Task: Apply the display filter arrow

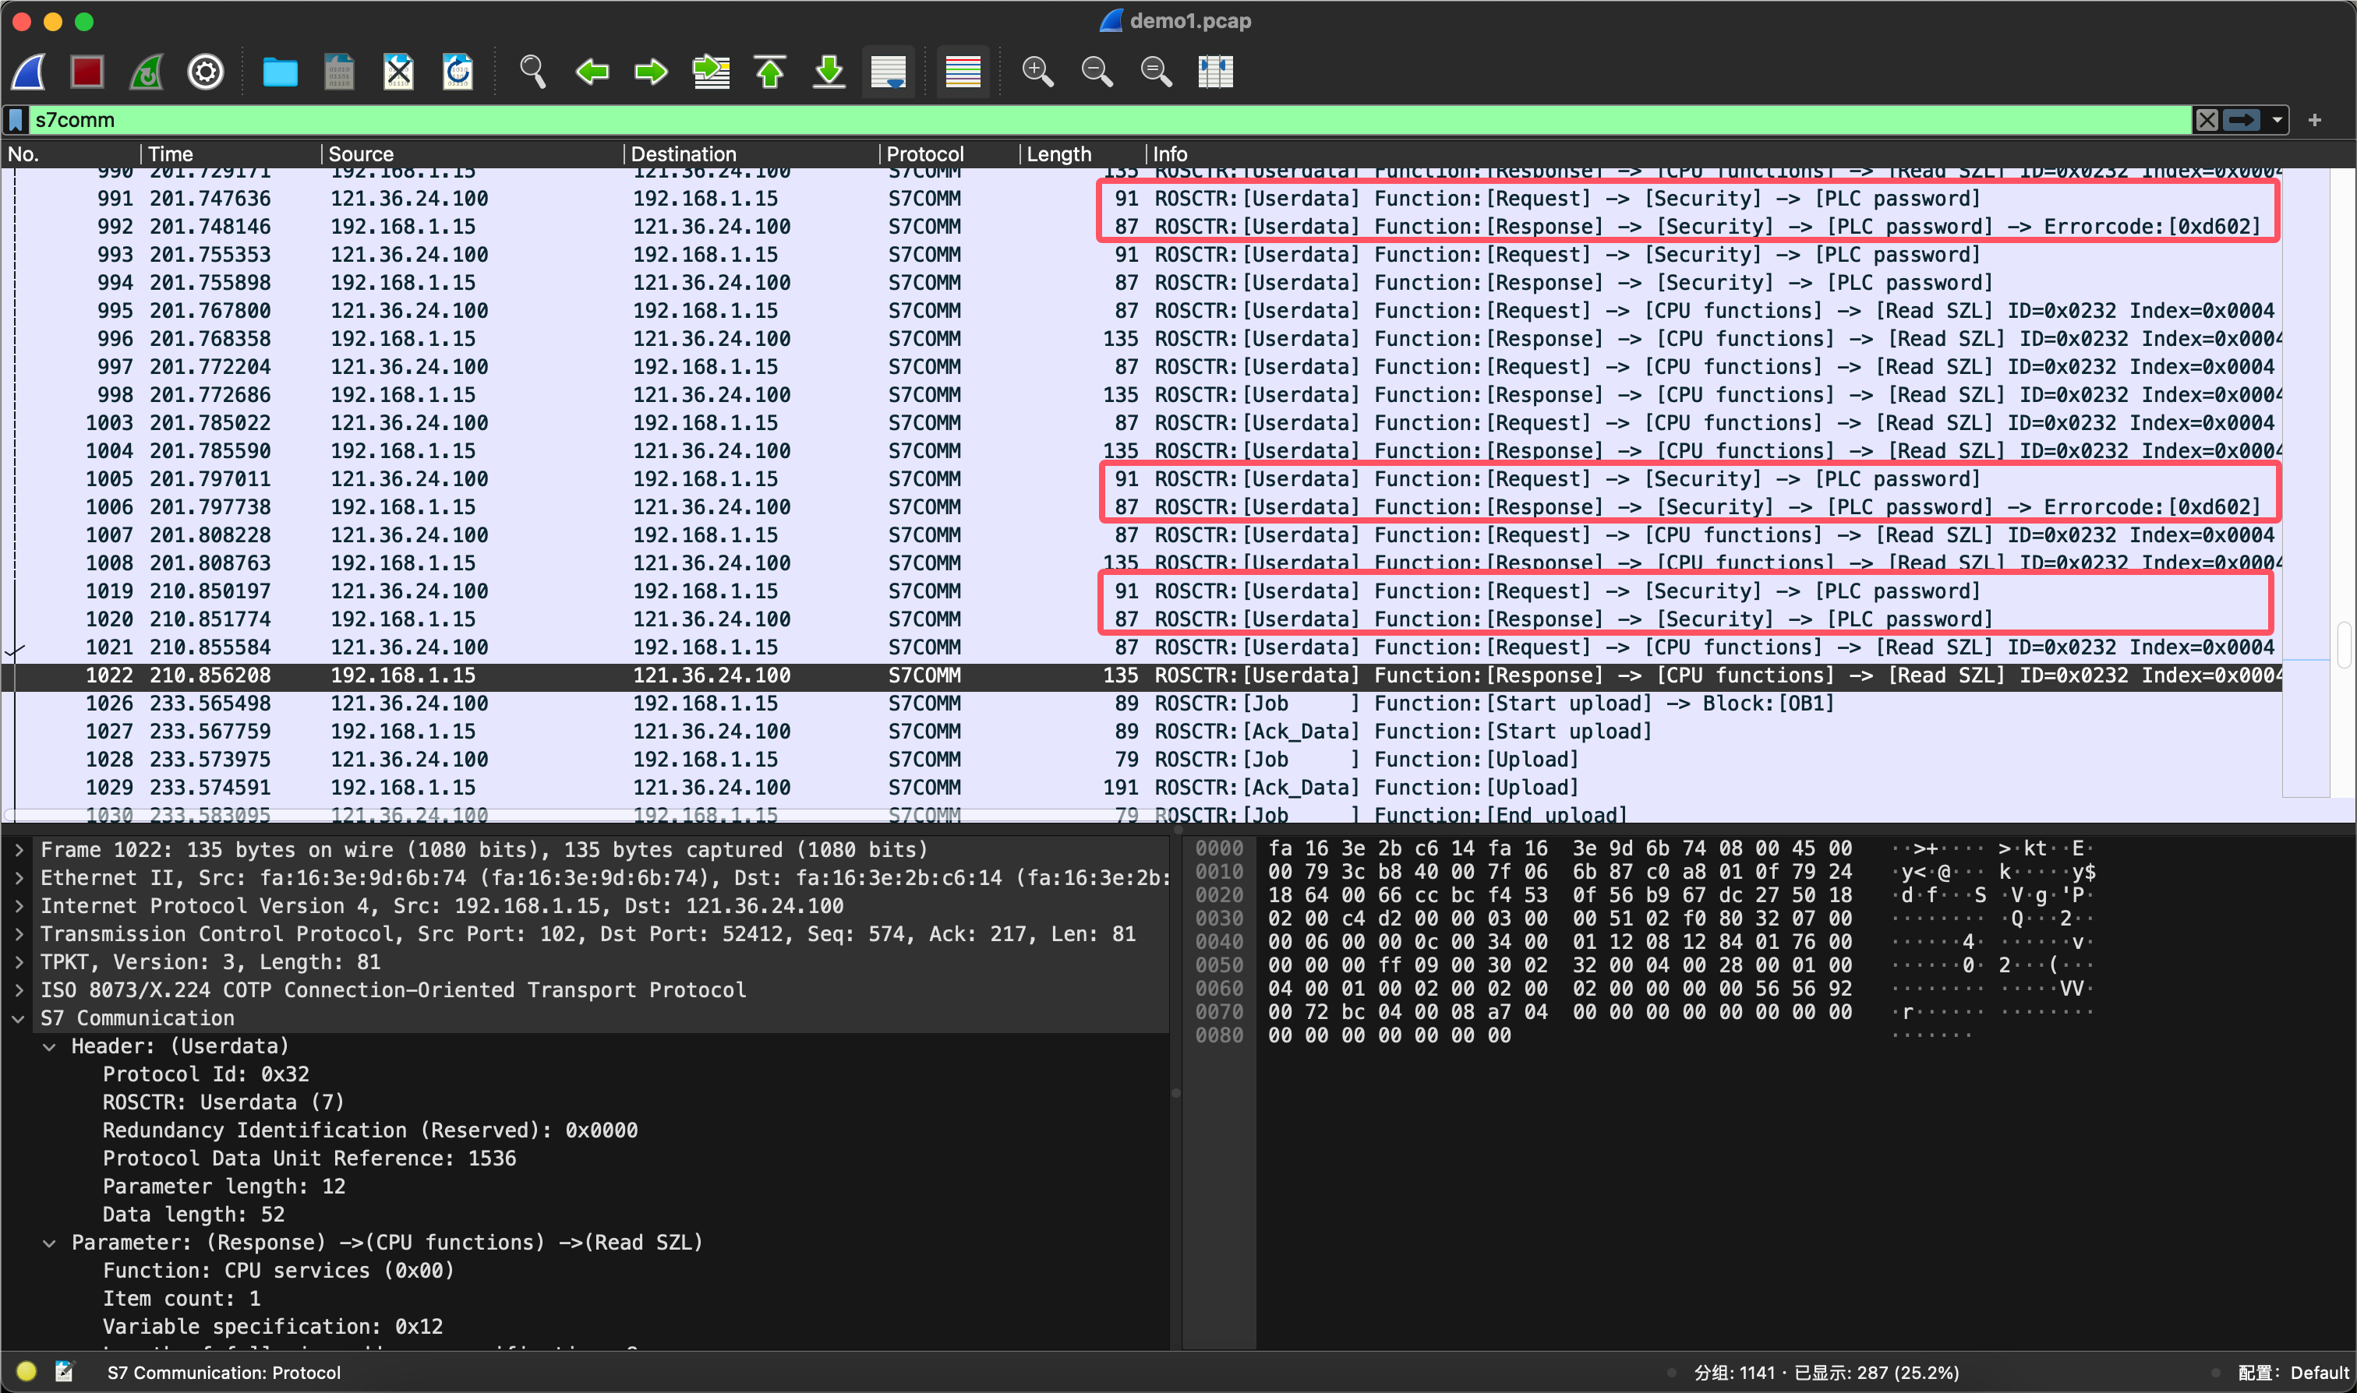Action: coord(2242,120)
